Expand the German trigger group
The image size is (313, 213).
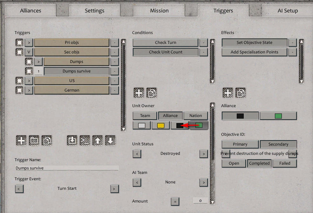(x=29, y=90)
